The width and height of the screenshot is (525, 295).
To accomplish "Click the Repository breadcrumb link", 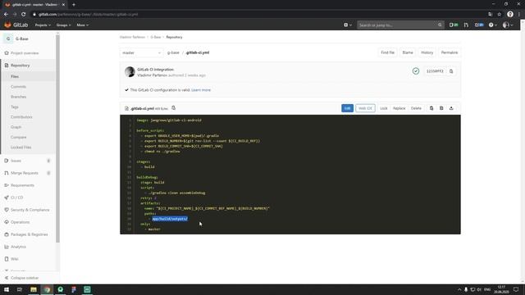I will (x=174, y=37).
